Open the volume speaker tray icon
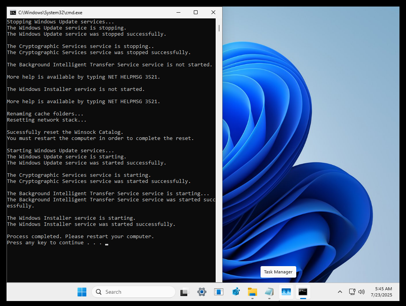This screenshot has width=406, height=306. (361, 292)
